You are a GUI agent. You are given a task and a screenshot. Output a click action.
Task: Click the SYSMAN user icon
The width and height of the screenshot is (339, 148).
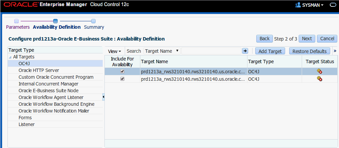click(x=298, y=5)
